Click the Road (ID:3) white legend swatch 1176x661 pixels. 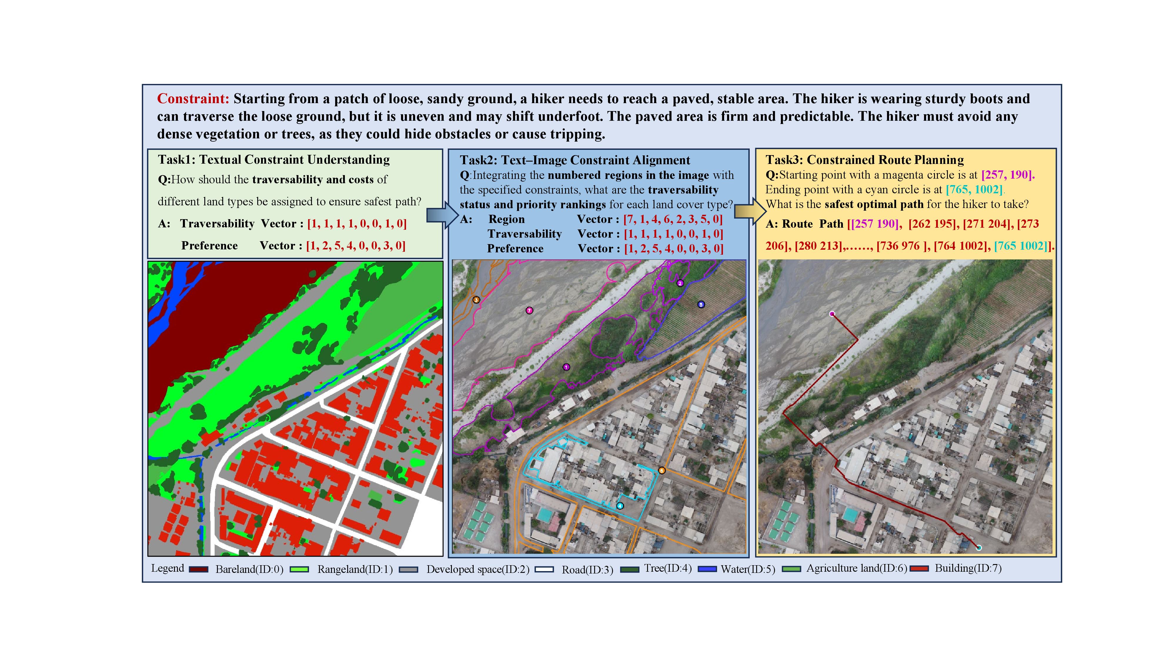coord(544,569)
